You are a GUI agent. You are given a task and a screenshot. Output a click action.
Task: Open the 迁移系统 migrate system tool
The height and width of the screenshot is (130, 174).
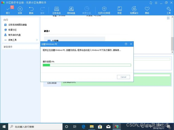[x=57, y=10]
